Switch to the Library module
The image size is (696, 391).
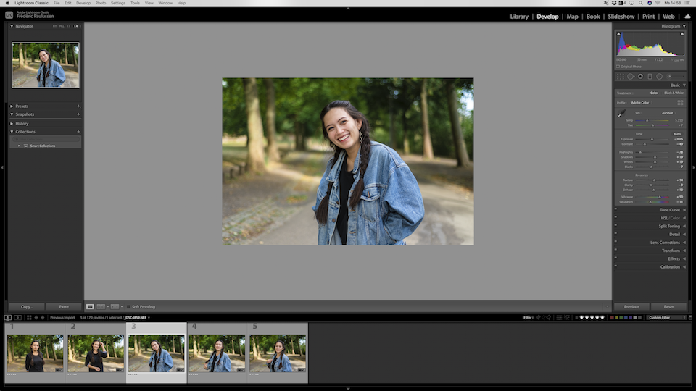pos(519,17)
